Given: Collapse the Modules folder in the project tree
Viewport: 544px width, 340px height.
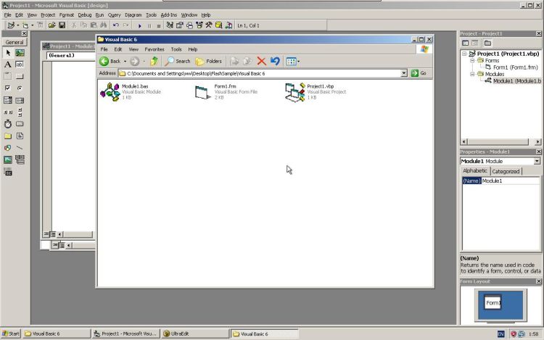Looking at the screenshot, I should [472, 74].
